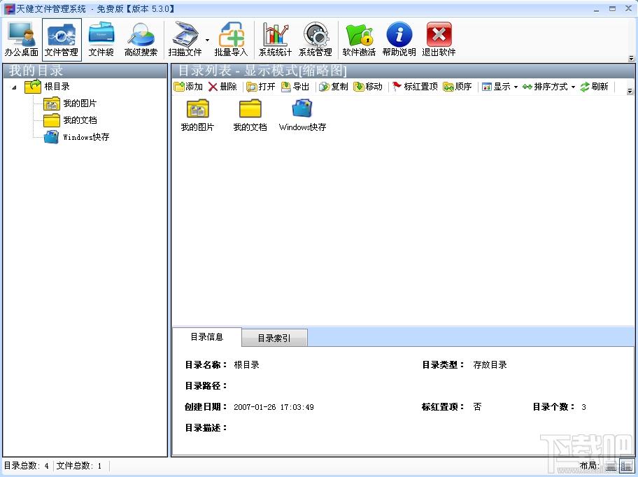
Task: Toggle 标红置顶 red-flag pin to top
Action: coord(415,87)
